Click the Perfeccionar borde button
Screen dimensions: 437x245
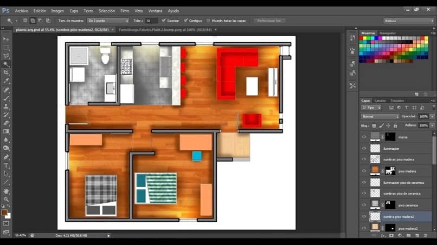tap(269, 21)
